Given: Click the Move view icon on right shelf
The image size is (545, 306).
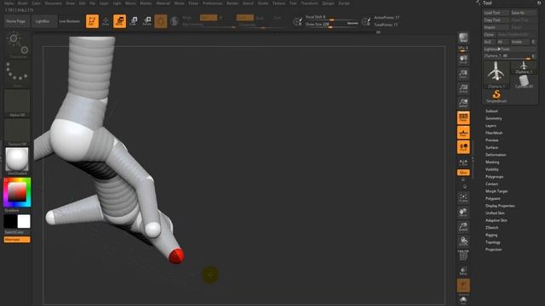Looking at the screenshot, I should point(463,212).
